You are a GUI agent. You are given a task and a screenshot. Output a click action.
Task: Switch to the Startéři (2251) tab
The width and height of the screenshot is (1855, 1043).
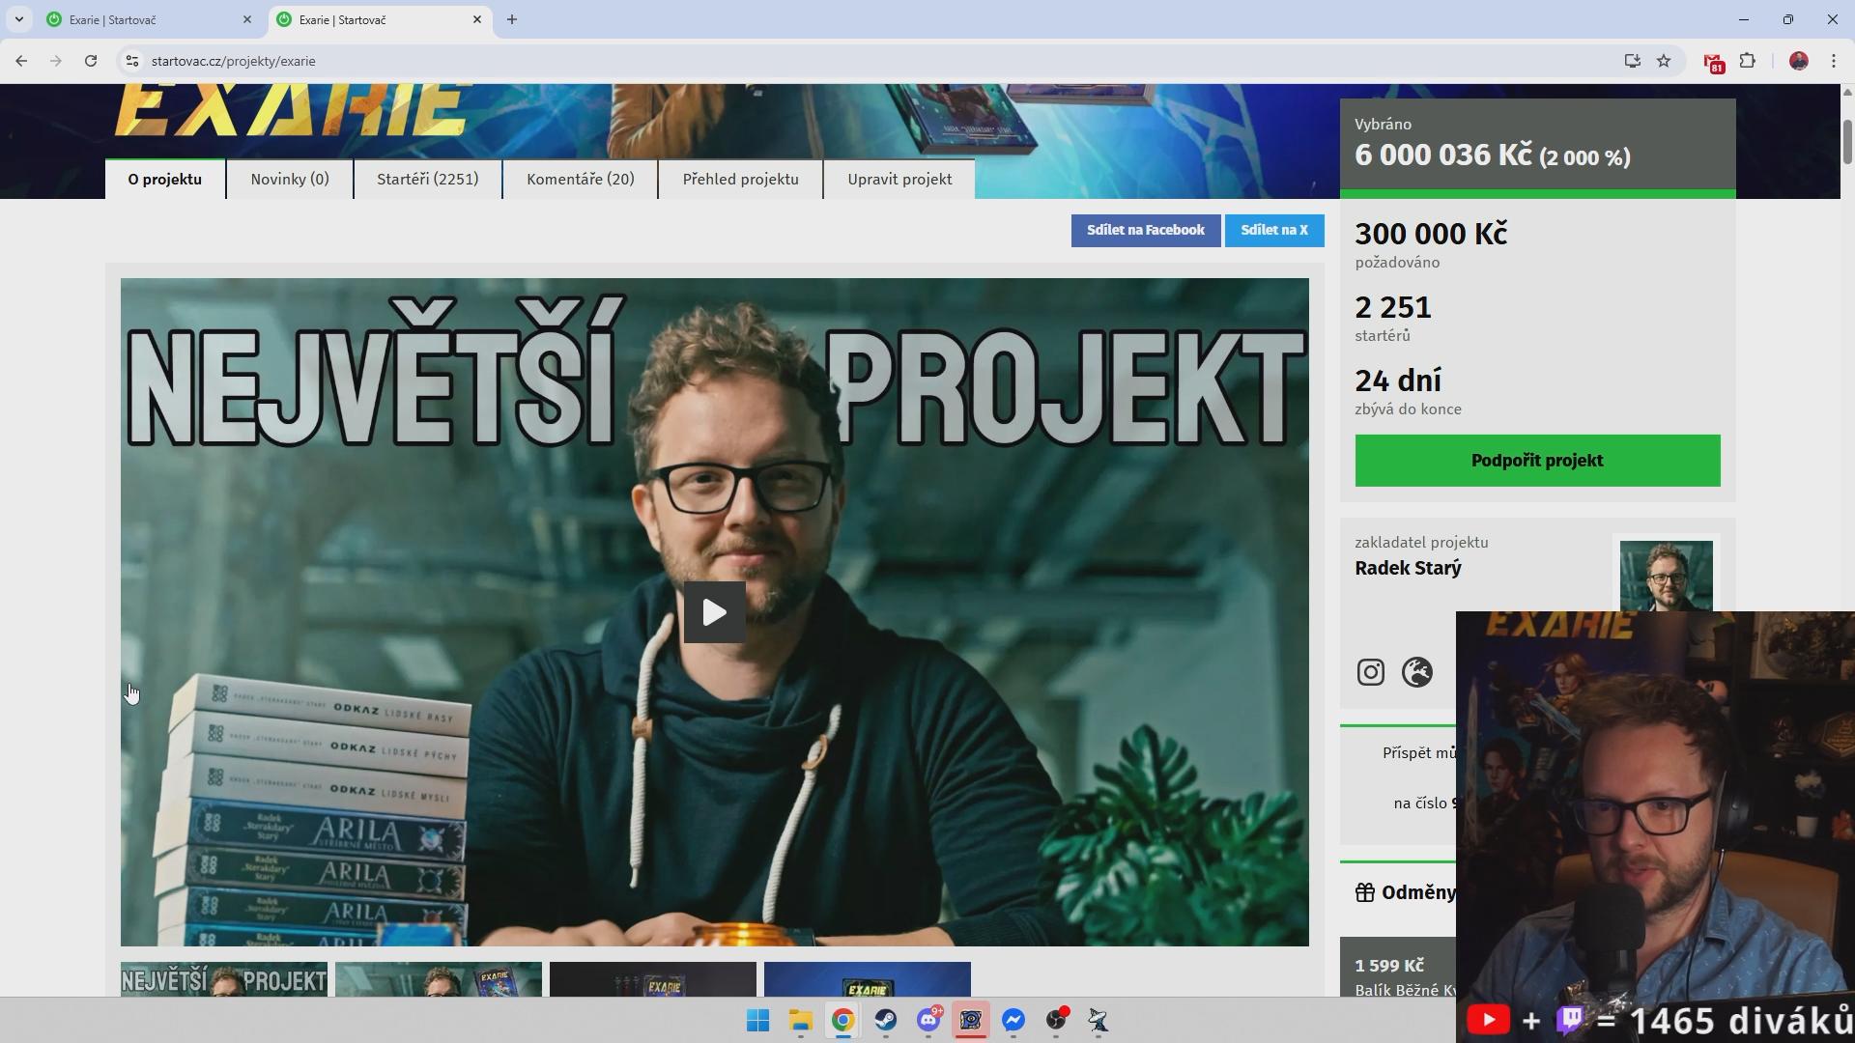pyautogui.click(x=427, y=180)
